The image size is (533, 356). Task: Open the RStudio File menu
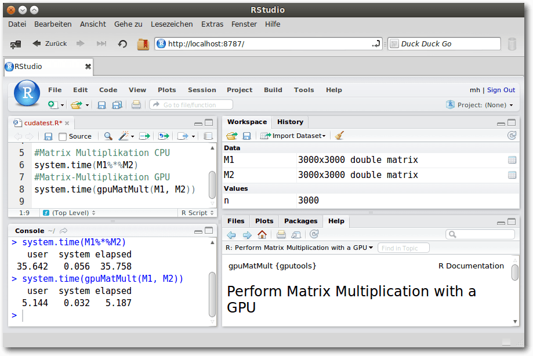tap(55, 90)
